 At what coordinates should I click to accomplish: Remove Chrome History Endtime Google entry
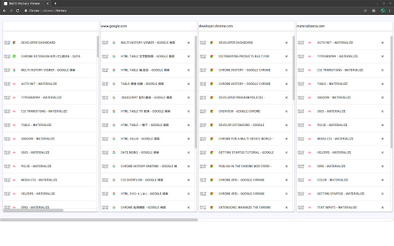tap(188, 166)
